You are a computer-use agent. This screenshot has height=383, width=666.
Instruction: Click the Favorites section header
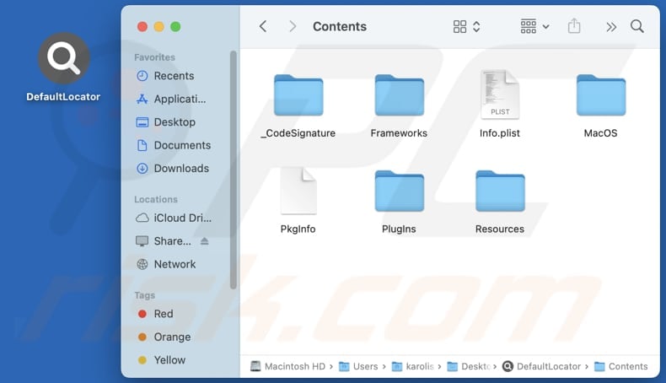pyautogui.click(x=154, y=57)
